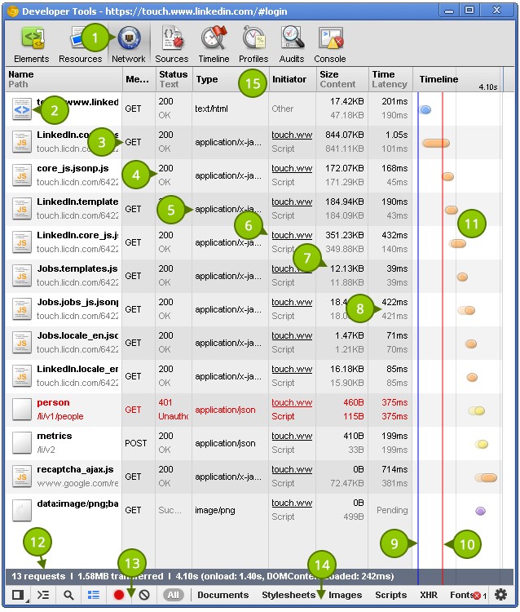
Task: Toggle the red record network log button
Action: (x=119, y=595)
